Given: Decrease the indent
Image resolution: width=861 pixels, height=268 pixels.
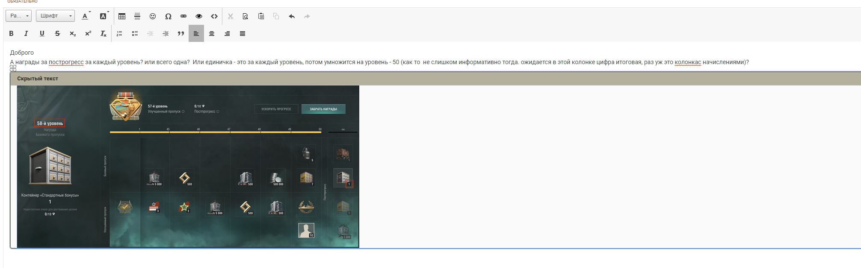Looking at the screenshot, I should (150, 33).
